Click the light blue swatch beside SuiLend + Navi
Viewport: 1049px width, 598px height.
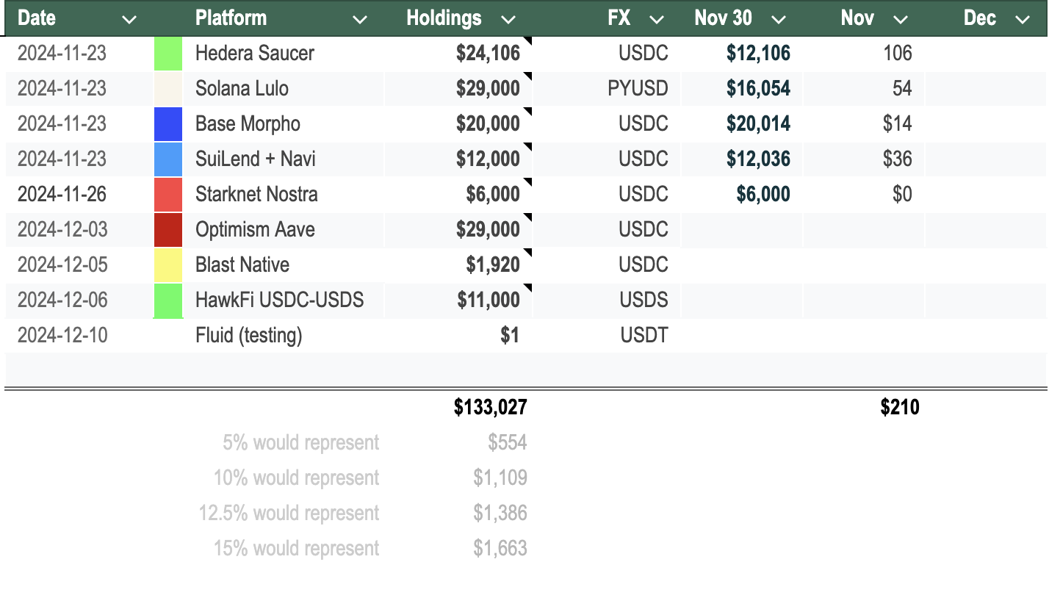coord(168,159)
